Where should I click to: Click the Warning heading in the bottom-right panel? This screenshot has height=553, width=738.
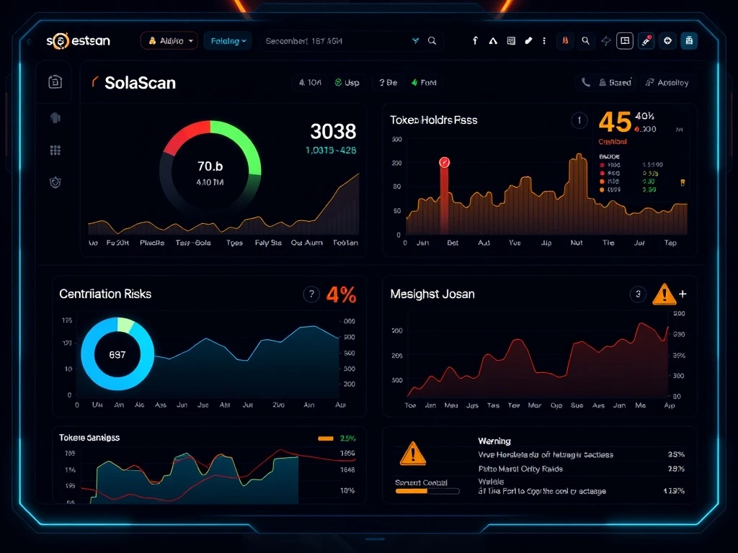(x=494, y=441)
